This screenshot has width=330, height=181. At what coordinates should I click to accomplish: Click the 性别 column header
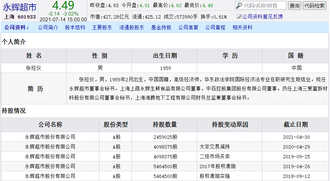click(x=99, y=56)
